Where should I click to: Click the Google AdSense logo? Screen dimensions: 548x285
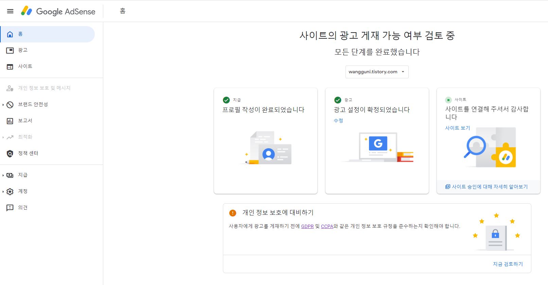coord(58,11)
